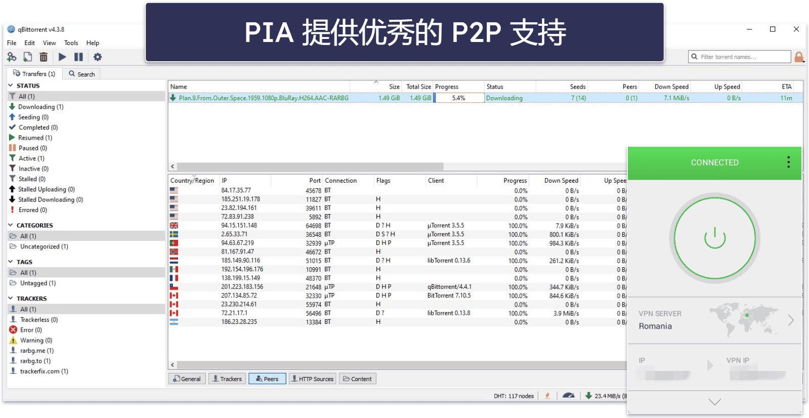Toggle the PIA VPN power button

[x=714, y=238]
